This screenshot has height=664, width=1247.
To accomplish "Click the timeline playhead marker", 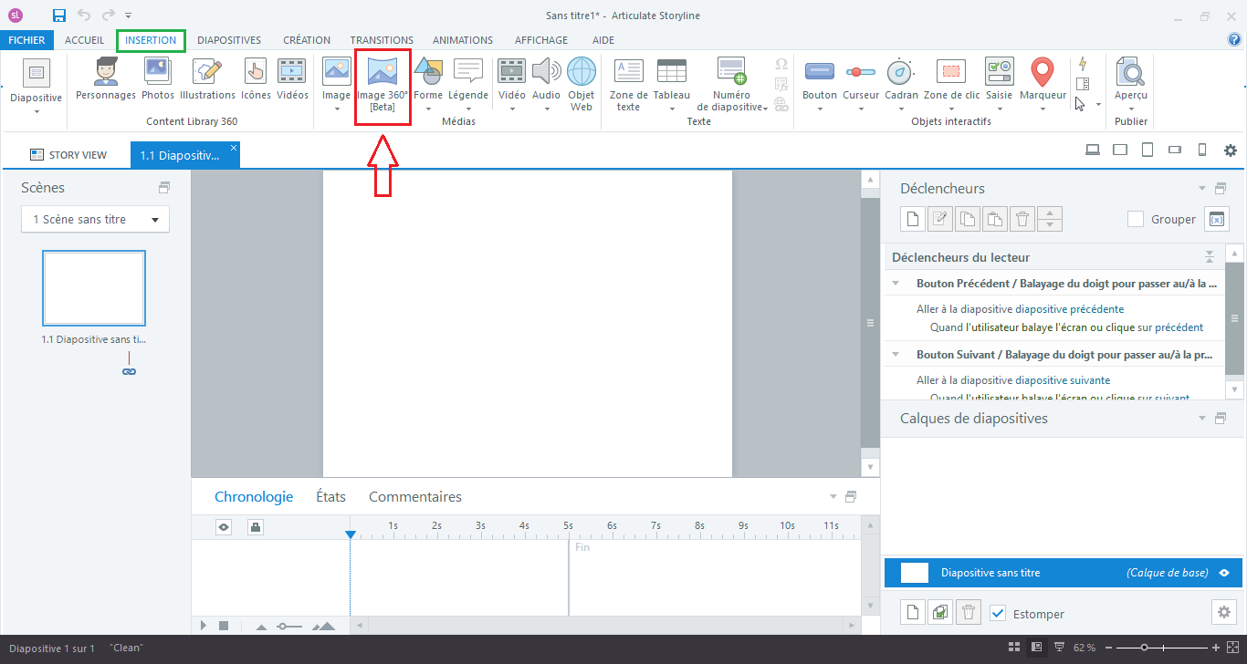I will click(x=351, y=534).
